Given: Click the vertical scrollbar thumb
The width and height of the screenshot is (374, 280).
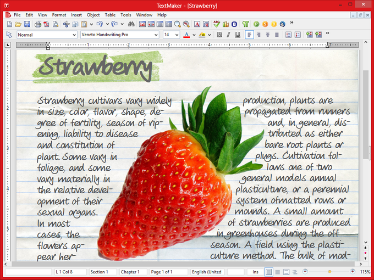Looking at the screenshot, I should tap(366, 115).
